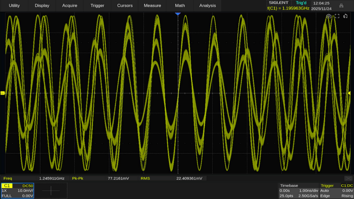Click the trigger level arrow on right edge

[349, 93]
